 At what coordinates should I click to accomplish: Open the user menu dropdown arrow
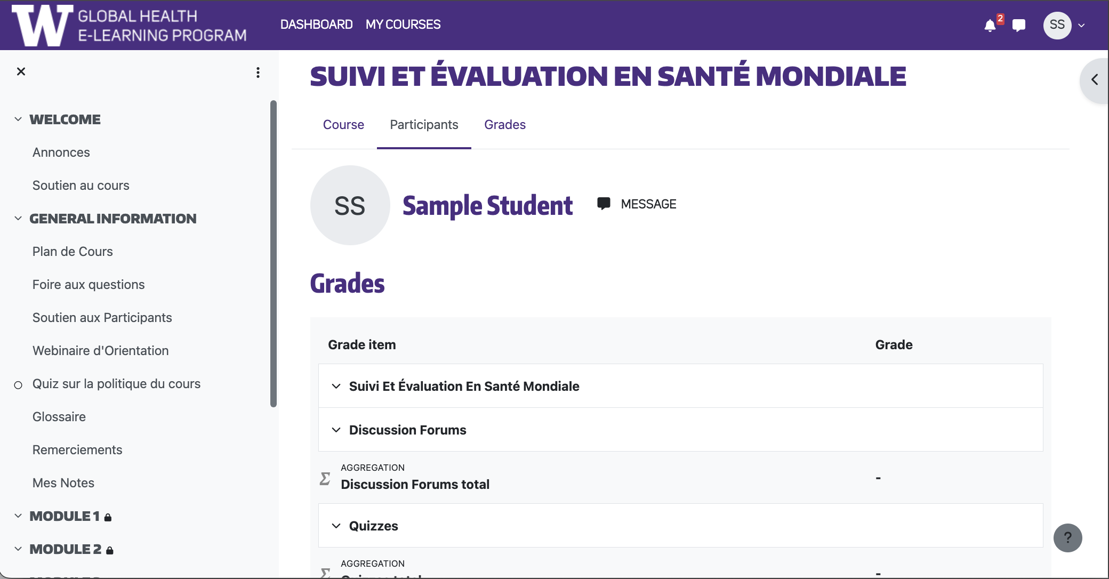point(1082,26)
